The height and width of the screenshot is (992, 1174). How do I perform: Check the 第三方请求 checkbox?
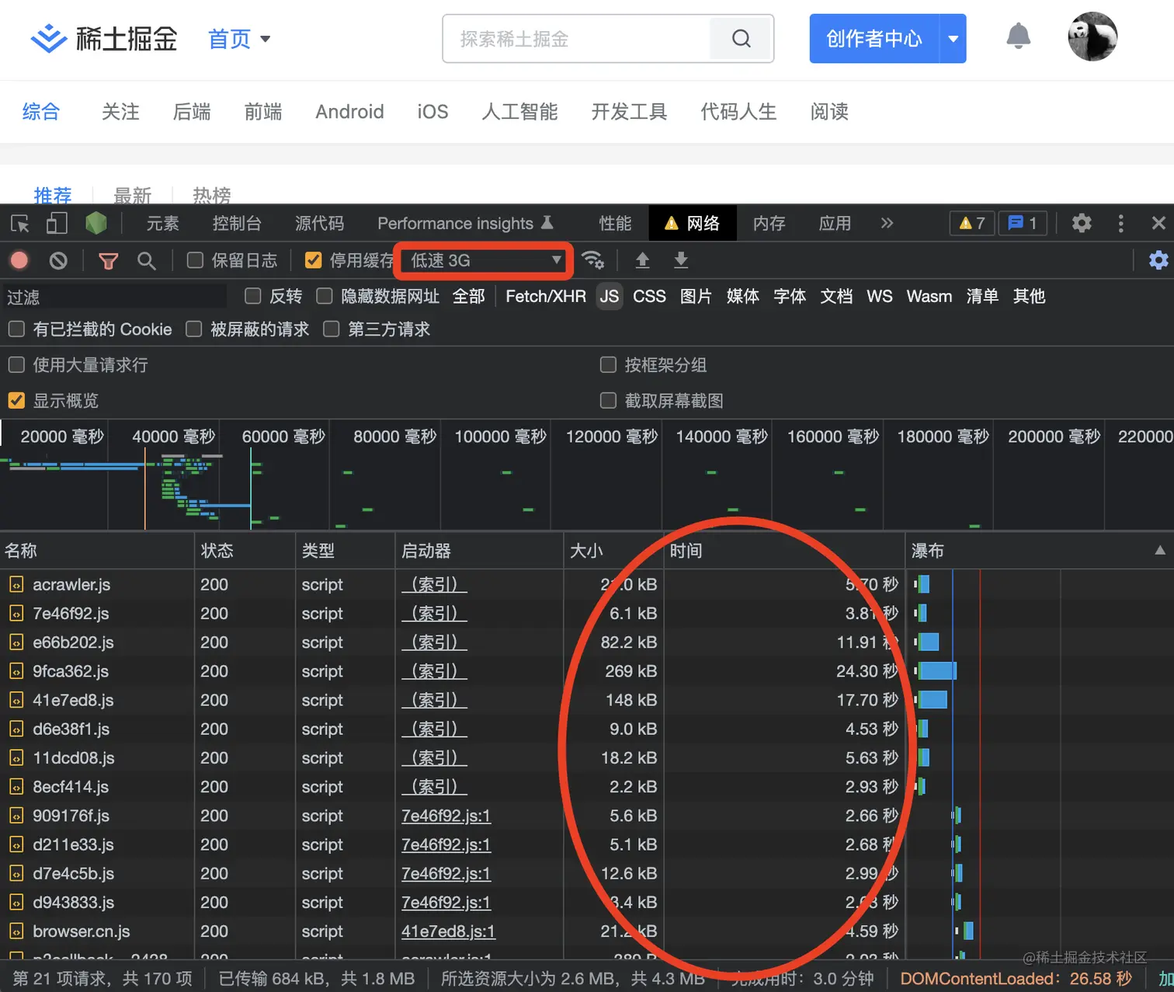point(332,329)
